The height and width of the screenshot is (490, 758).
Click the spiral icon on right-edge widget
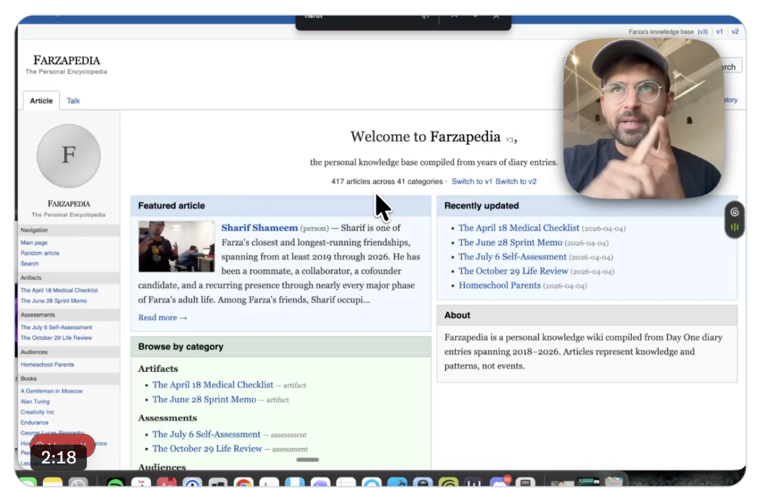click(x=734, y=212)
